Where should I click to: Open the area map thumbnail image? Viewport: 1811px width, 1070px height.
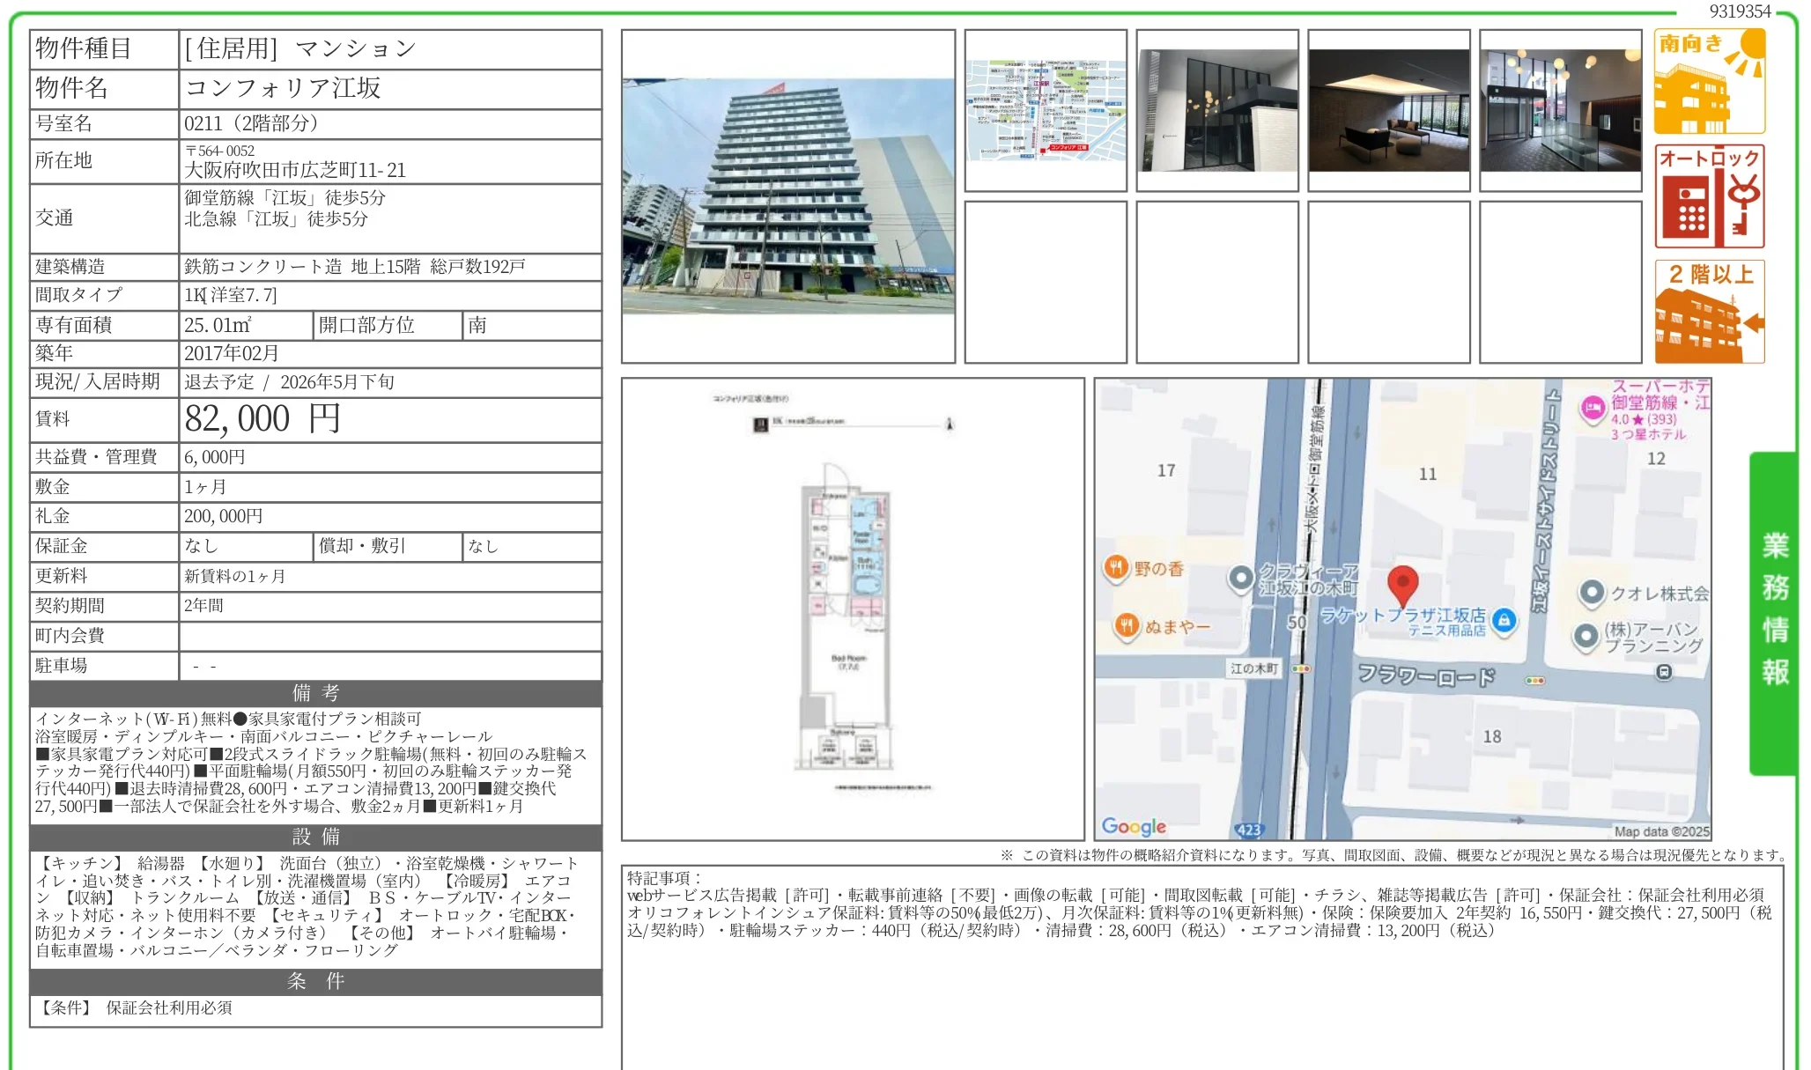(x=1046, y=110)
